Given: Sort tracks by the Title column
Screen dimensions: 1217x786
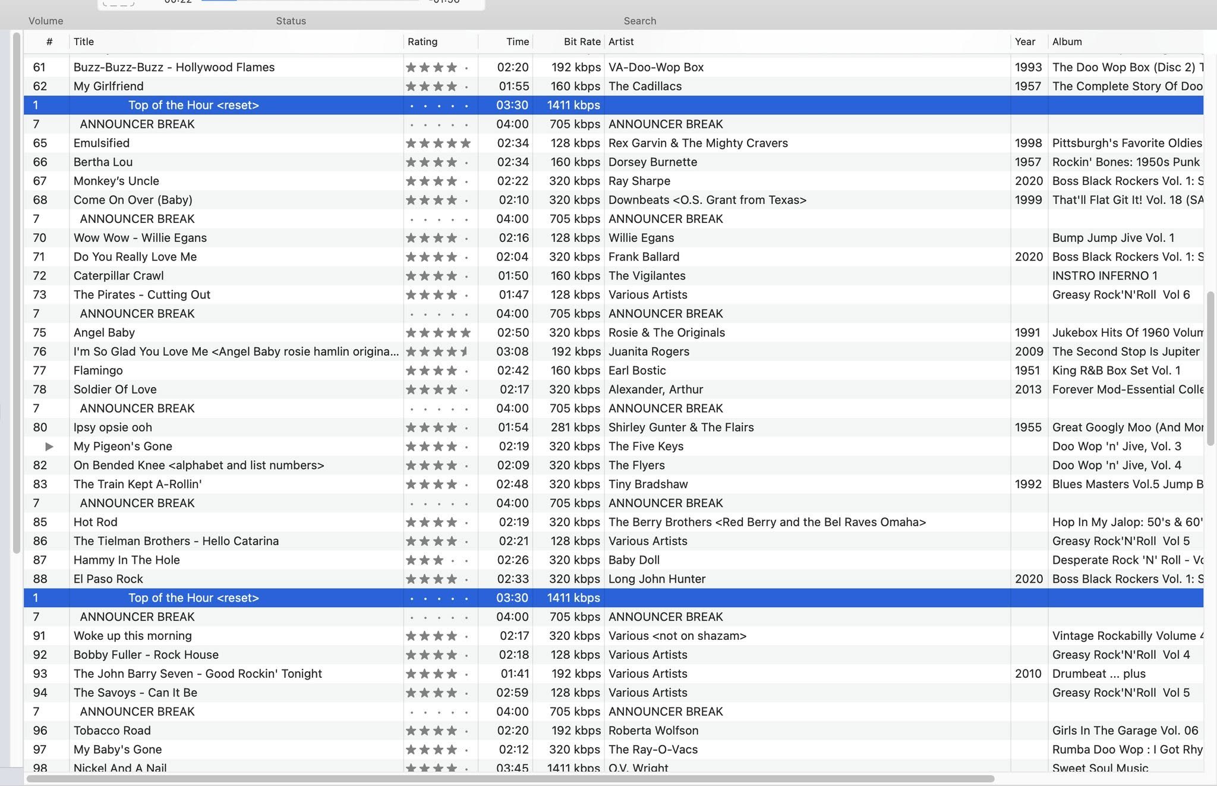Looking at the screenshot, I should coord(236,42).
